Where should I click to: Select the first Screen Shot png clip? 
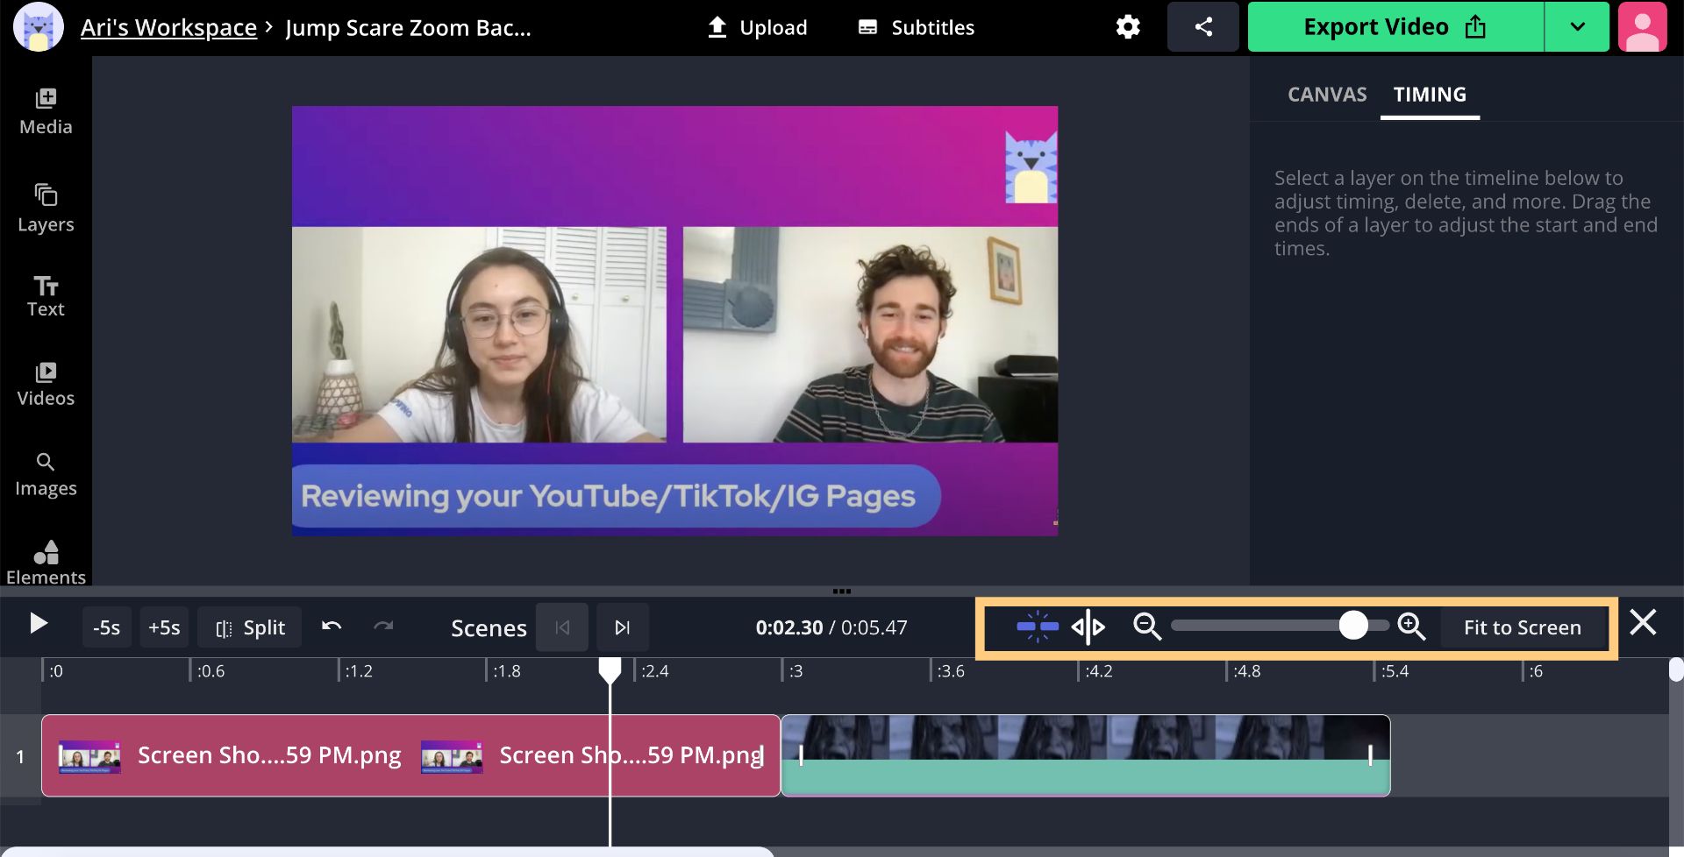click(x=410, y=755)
